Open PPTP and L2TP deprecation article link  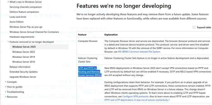(136, 100)
